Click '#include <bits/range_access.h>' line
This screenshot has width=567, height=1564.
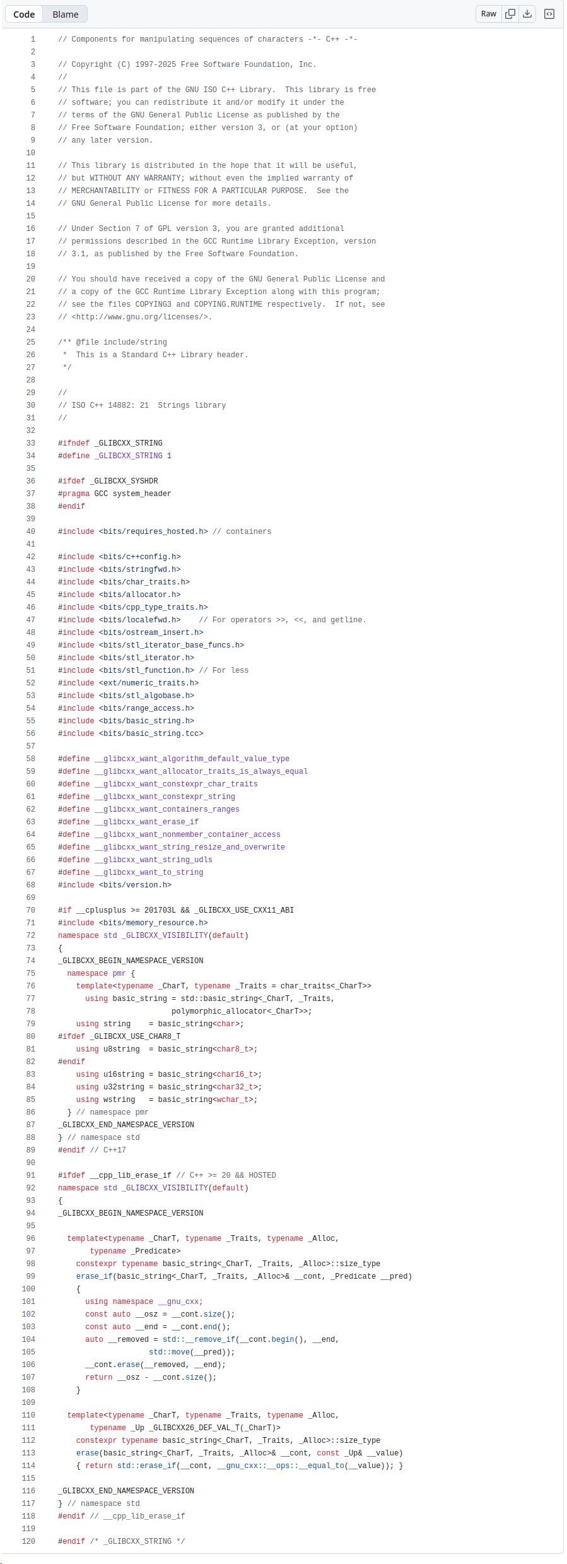click(x=126, y=708)
